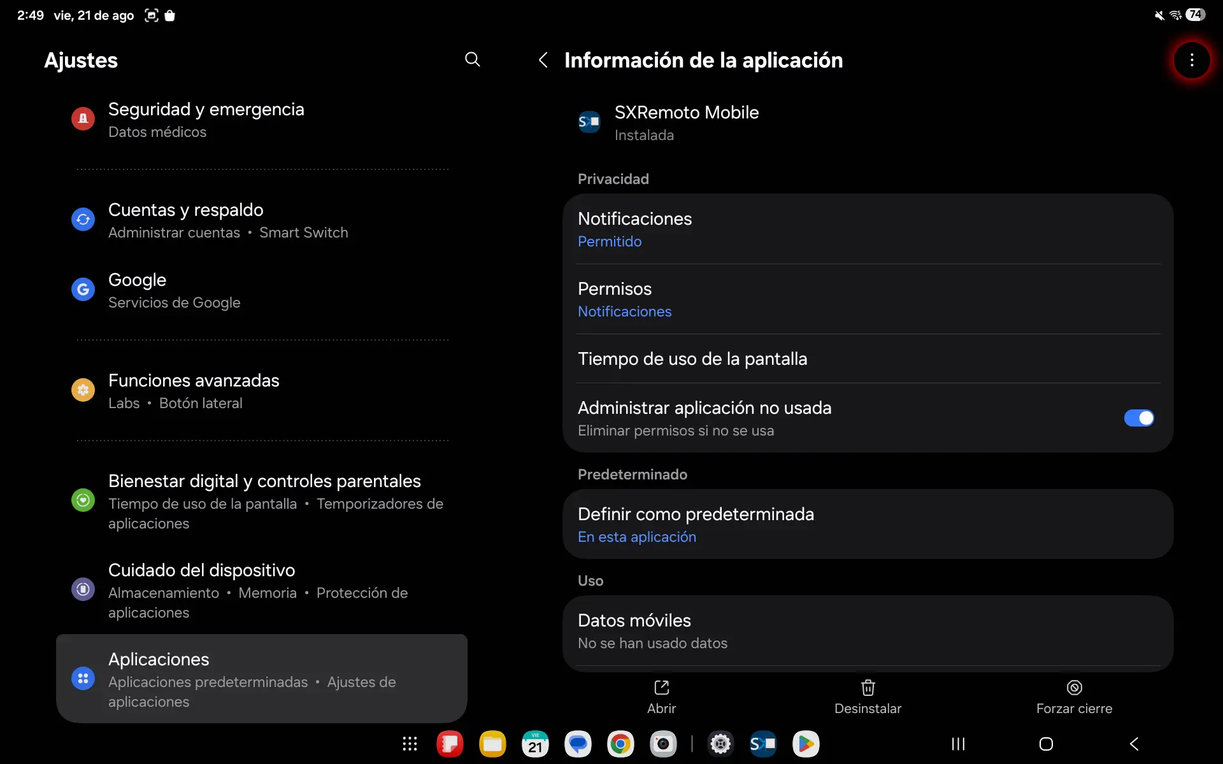
Task: Open the app drawer grid in the taskbar
Action: coord(410,744)
